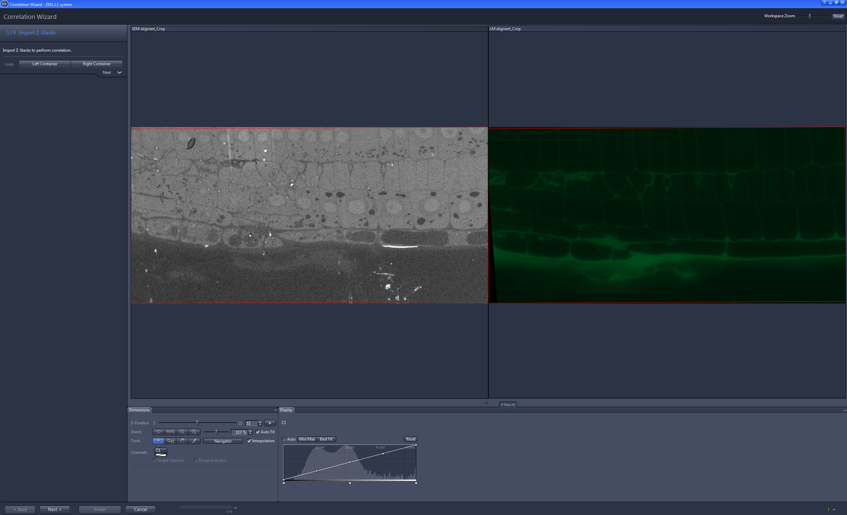Start Z-stack playback with the play button
Image resolution: width=847 pixels, height=515 pixels.
[x=270, y=423]
